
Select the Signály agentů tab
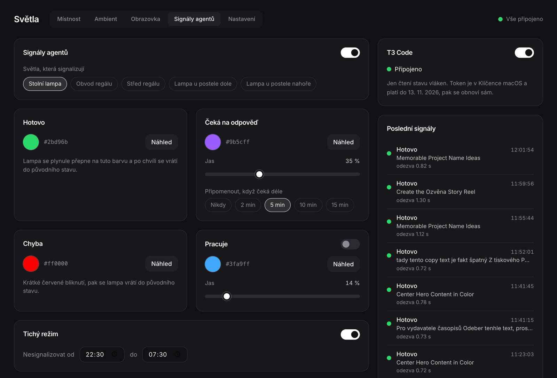tap(194, 19)
